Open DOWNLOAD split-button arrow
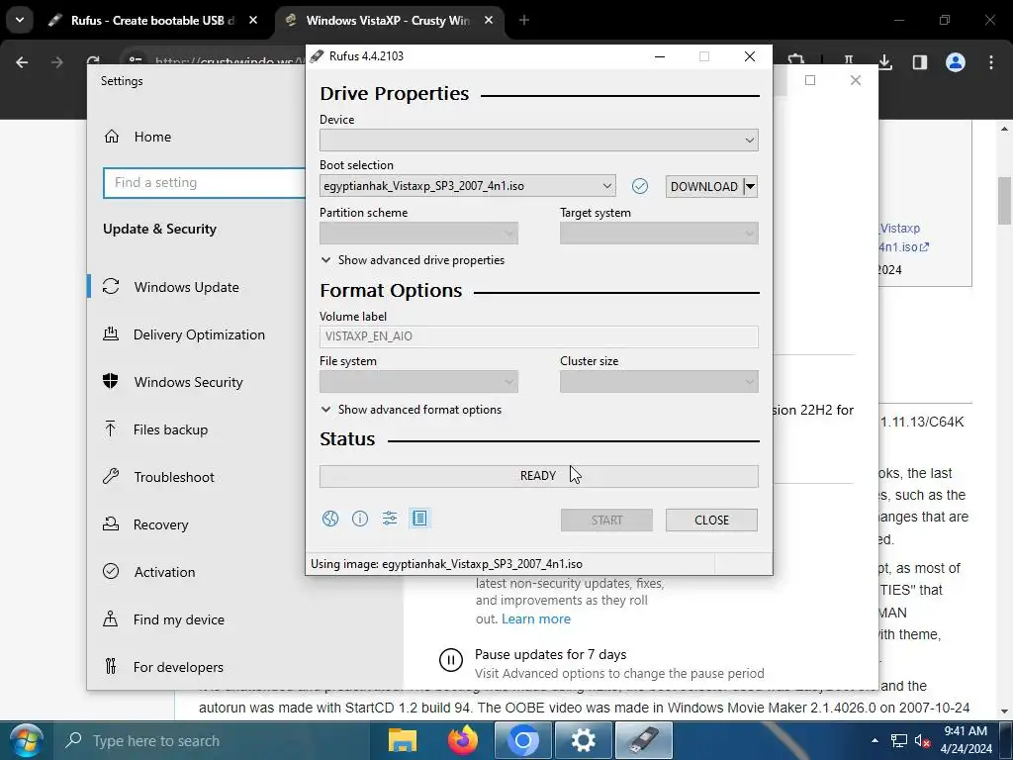This screenshot has height=760, width=1013. [x=750, y=187]
